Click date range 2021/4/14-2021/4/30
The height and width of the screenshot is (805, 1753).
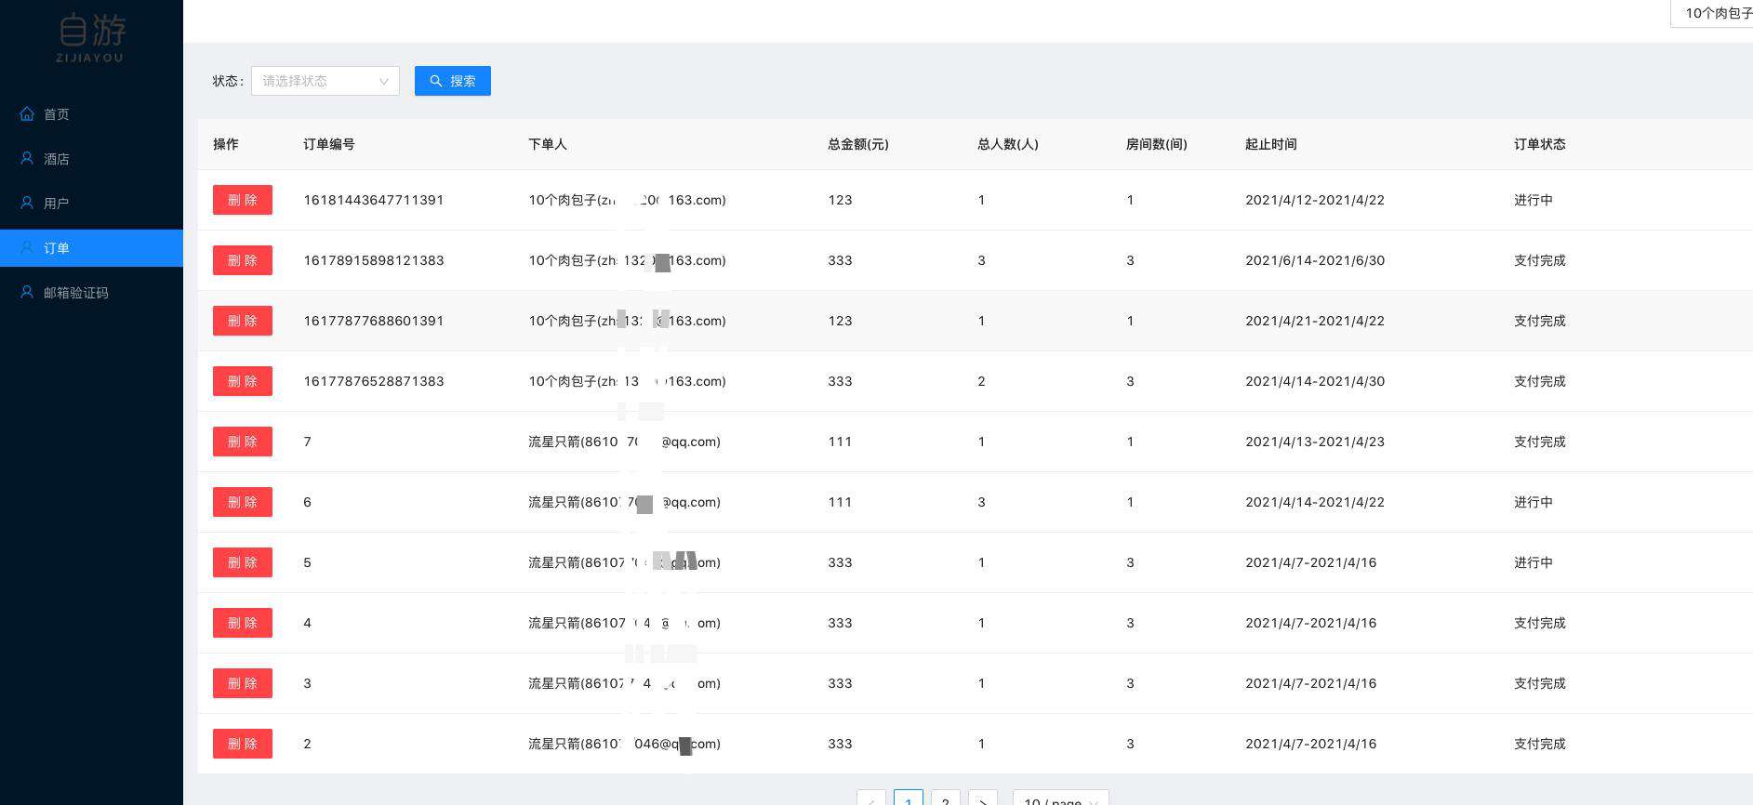point(1315,381)
